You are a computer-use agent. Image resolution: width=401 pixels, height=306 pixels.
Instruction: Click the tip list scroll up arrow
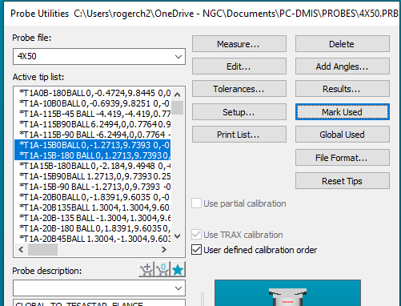(x=177, y=95)
